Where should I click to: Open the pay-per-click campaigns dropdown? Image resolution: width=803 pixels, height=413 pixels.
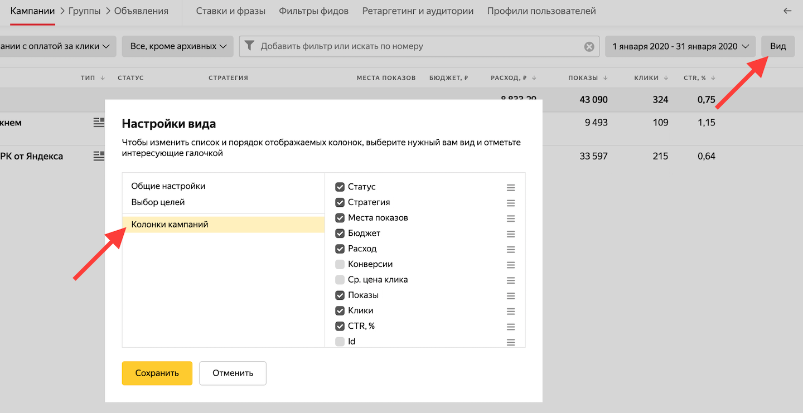tap(58, 46)
